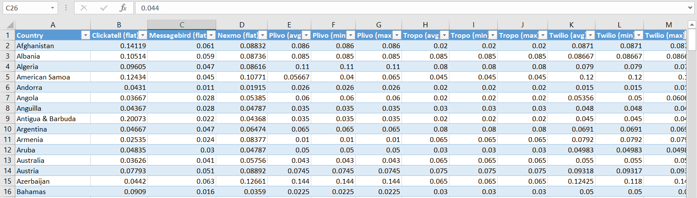The image size is (697, 198).
Task: Open the Plivo (avg) filter dropdown
Action: pyautogui.click(x=306, y=35)
